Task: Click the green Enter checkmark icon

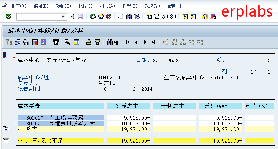Action: point(9,17)
